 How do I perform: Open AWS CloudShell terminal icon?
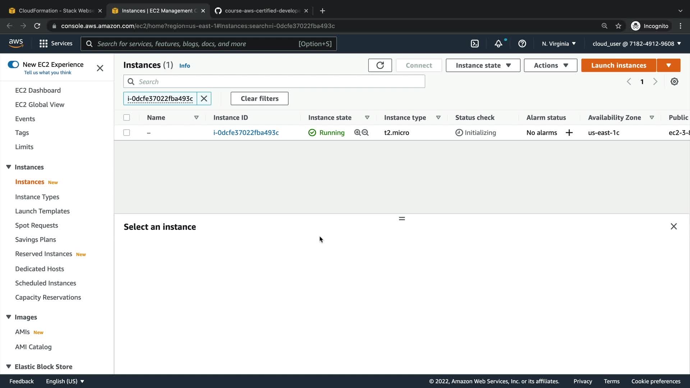point(475,43)
